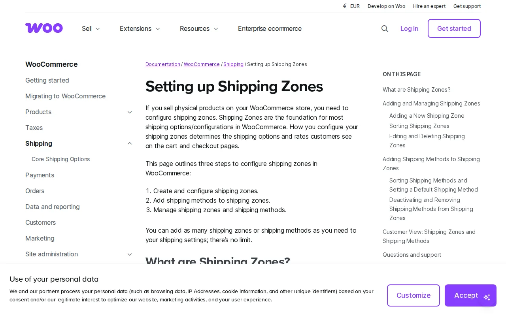Expand the Products sidebar section
Image resolution: width=506 pixels, height=316 pixels.
pyautogui.click(x=130, y=112)
